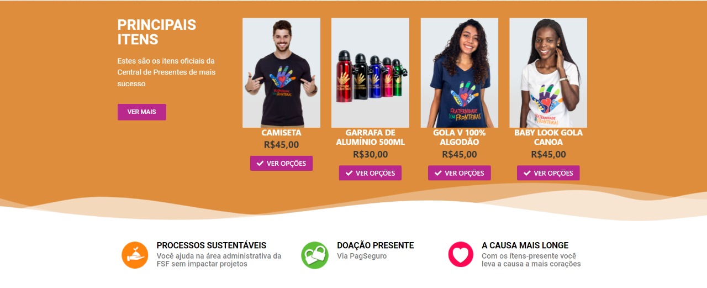The image size is (707, 288).
Task: Click the Gola V 100% Algodão title
Action: [459, 137]
